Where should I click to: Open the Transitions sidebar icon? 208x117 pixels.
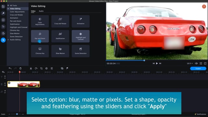(x=3, y=20)
